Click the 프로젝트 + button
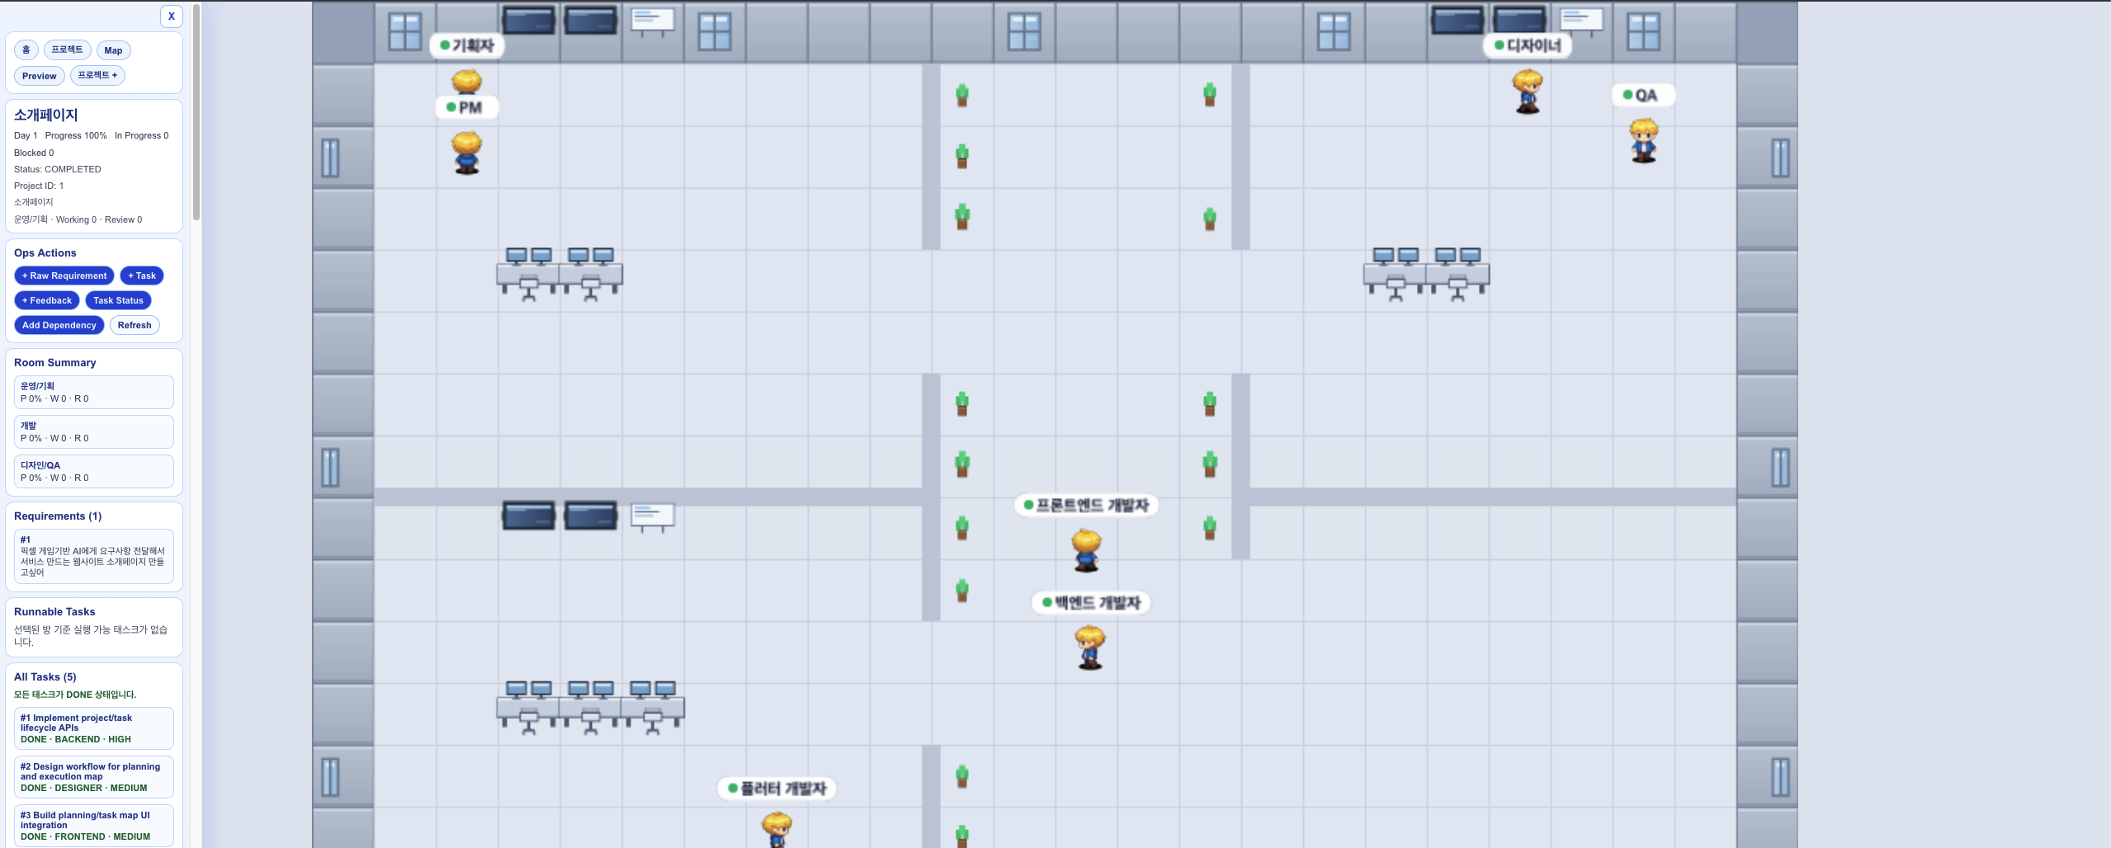 97,76
